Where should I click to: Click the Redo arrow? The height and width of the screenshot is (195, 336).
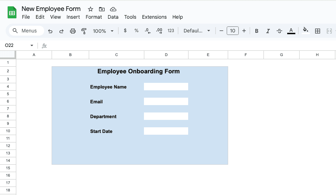tap(61, 31)
